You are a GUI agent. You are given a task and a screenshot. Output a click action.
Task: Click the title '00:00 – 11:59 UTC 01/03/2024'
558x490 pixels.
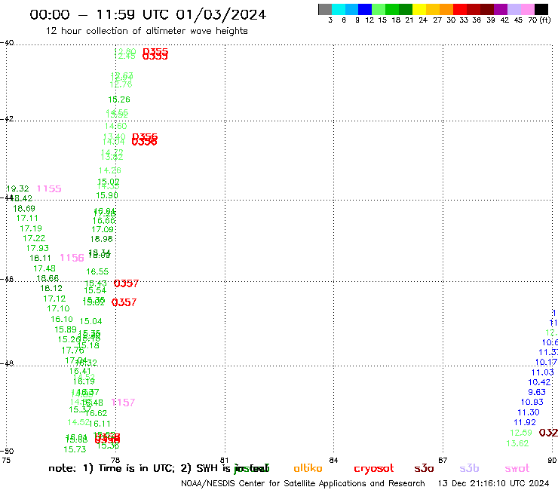tap(148, 14)
